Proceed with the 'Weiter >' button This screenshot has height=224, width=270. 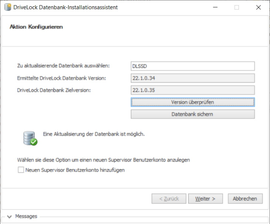pyautogui.click(x=205, y=199)
